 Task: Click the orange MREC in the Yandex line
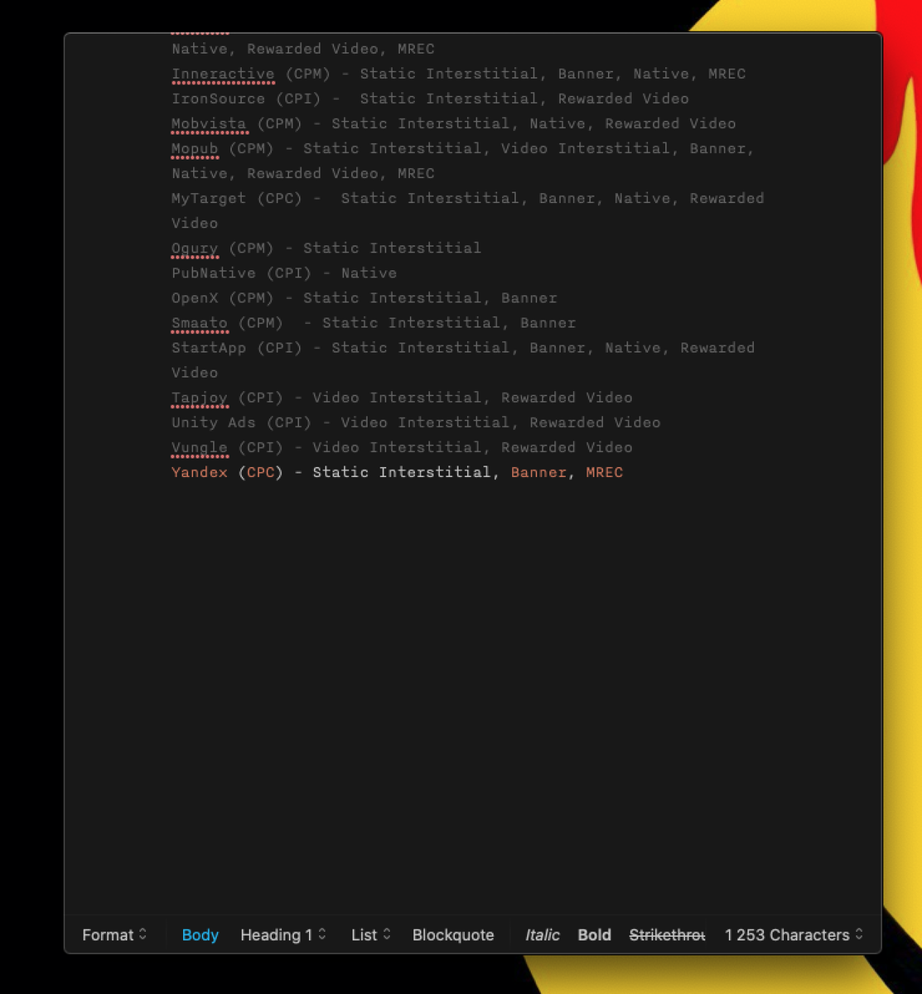point(604,471)
